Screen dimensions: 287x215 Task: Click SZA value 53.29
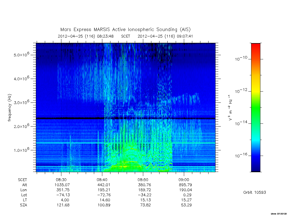[186, 205]
